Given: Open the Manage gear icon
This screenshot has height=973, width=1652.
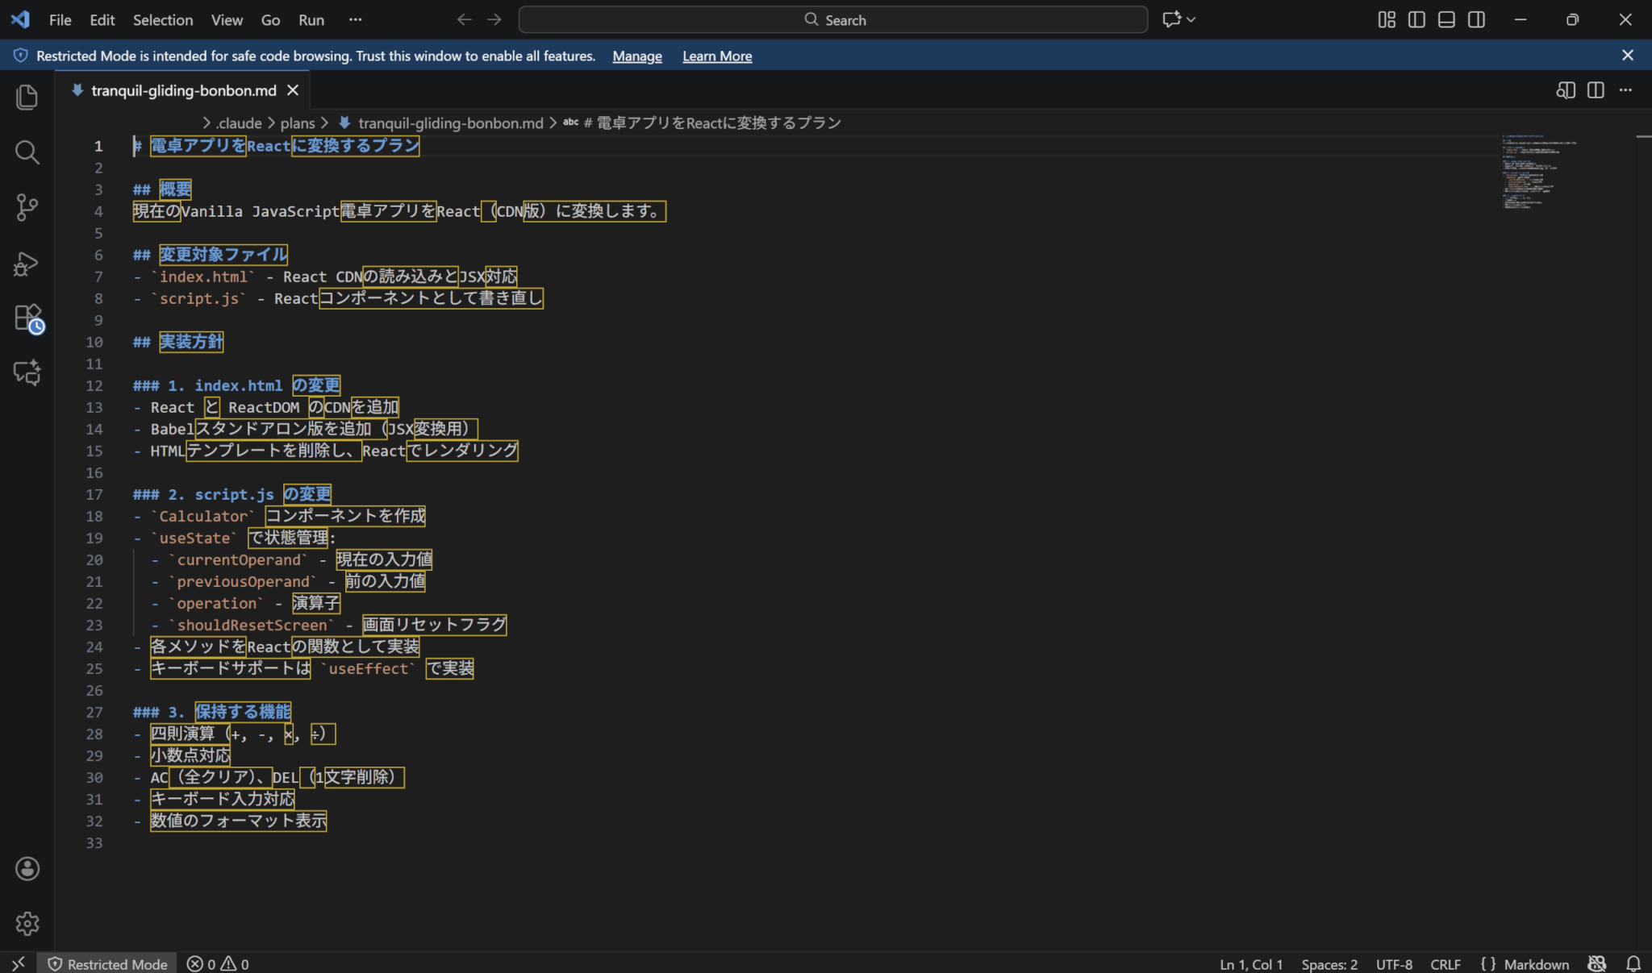Looking at the screenshot, I should pos(27,923).
